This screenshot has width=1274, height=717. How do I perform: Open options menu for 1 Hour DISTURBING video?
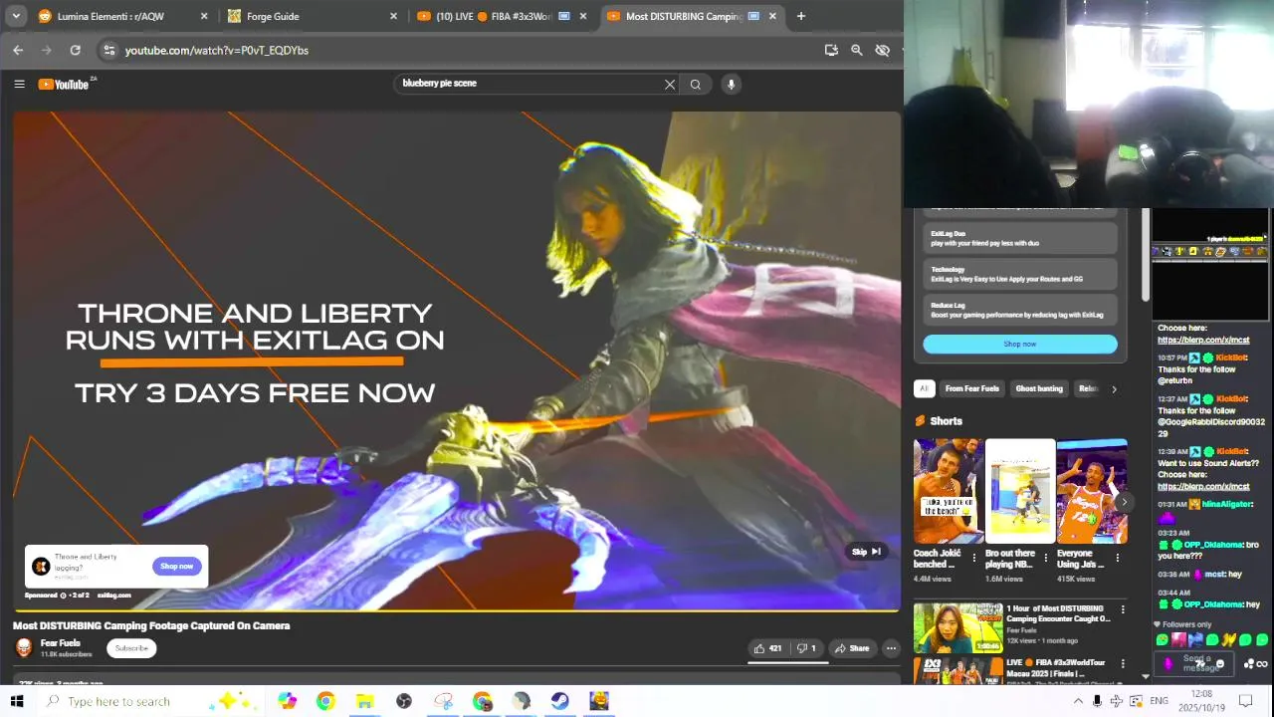[x=1123, y=609]
